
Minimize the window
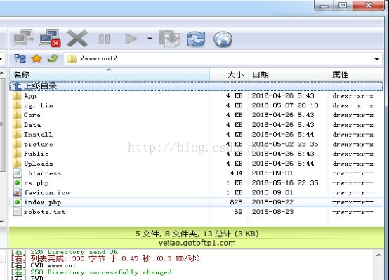pyautogui.click(x=324, y=6)
